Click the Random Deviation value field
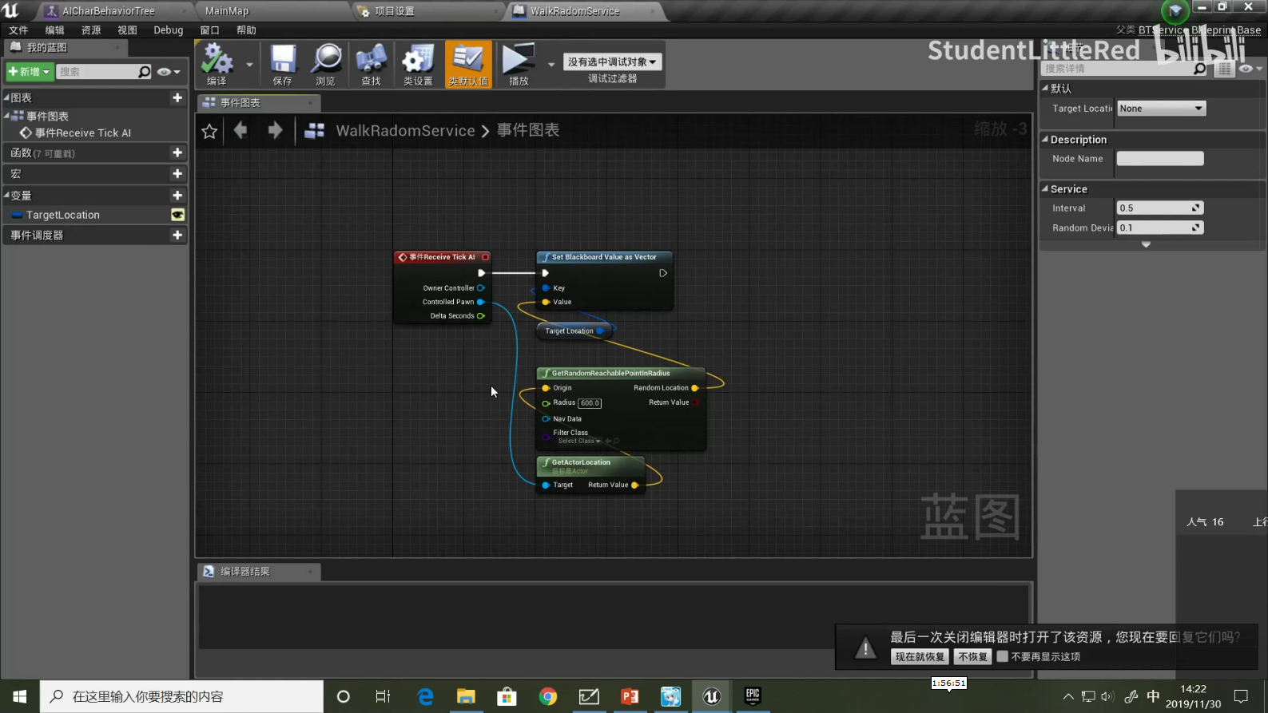The width and height of the screenshot is (1268, 713). [1160, 228]
